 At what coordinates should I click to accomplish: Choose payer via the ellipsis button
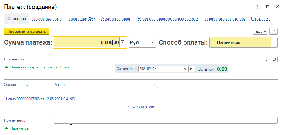[267, 59]
